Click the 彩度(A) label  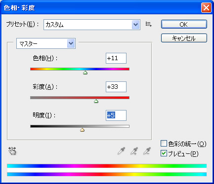[x=45, y=87]
